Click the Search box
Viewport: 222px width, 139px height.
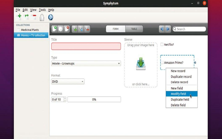[x=189, y=29]
